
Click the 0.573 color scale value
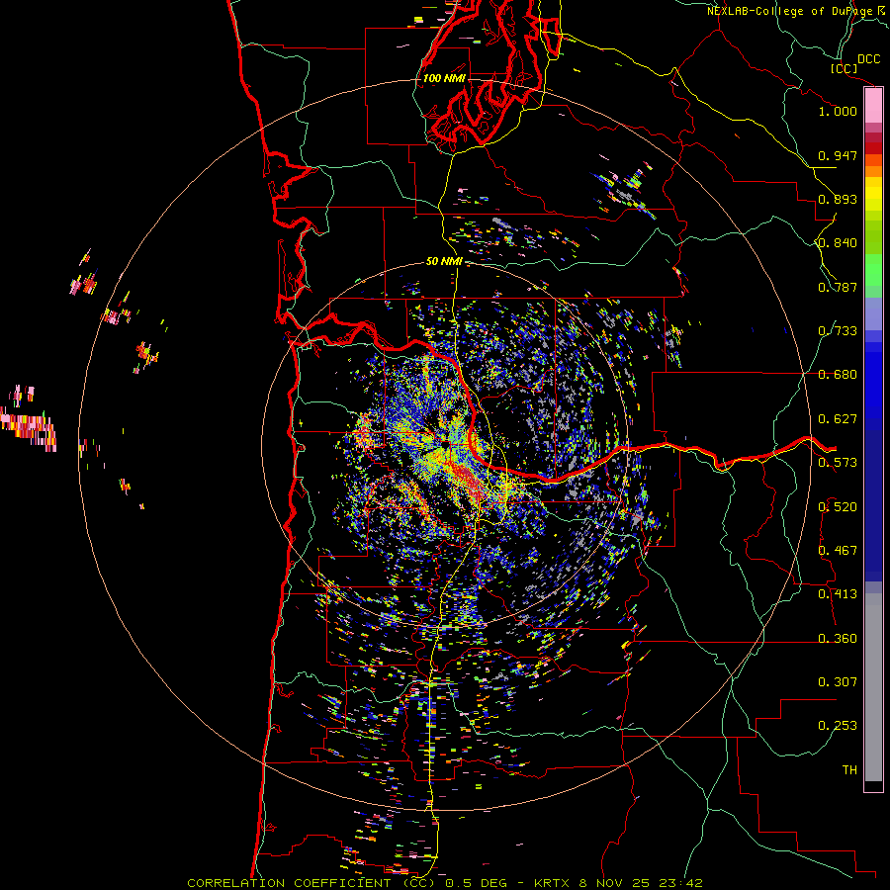(x=838, y=463)
